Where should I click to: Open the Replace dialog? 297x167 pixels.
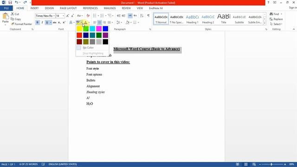pos(276,19)
